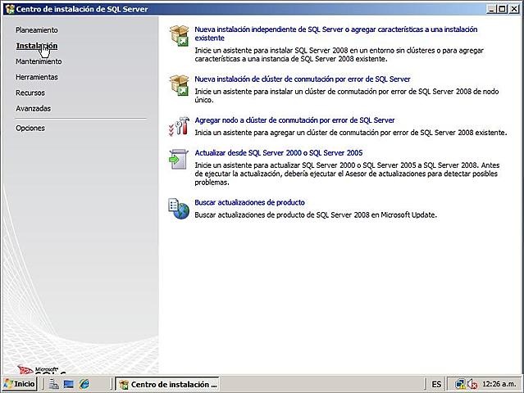
Task: Click the SQL Server setup title bar icon
Action: point(10,9)
